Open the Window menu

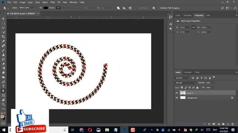click(73, 2)
